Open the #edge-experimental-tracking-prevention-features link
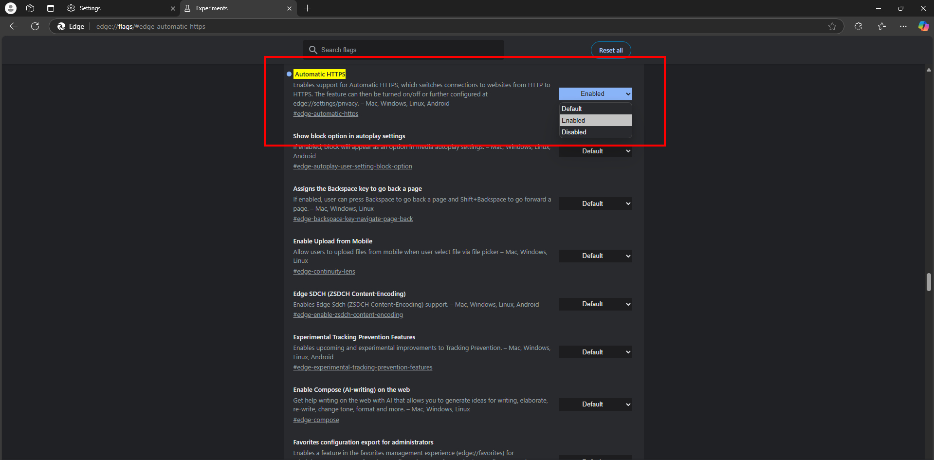Image resolution: width=934 pixels, height=460 pixels. tap(363, 367)
